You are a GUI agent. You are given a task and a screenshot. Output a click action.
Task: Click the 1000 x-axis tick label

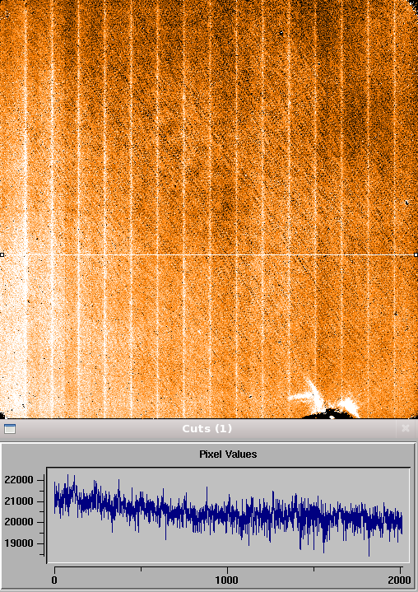point(227,580)
